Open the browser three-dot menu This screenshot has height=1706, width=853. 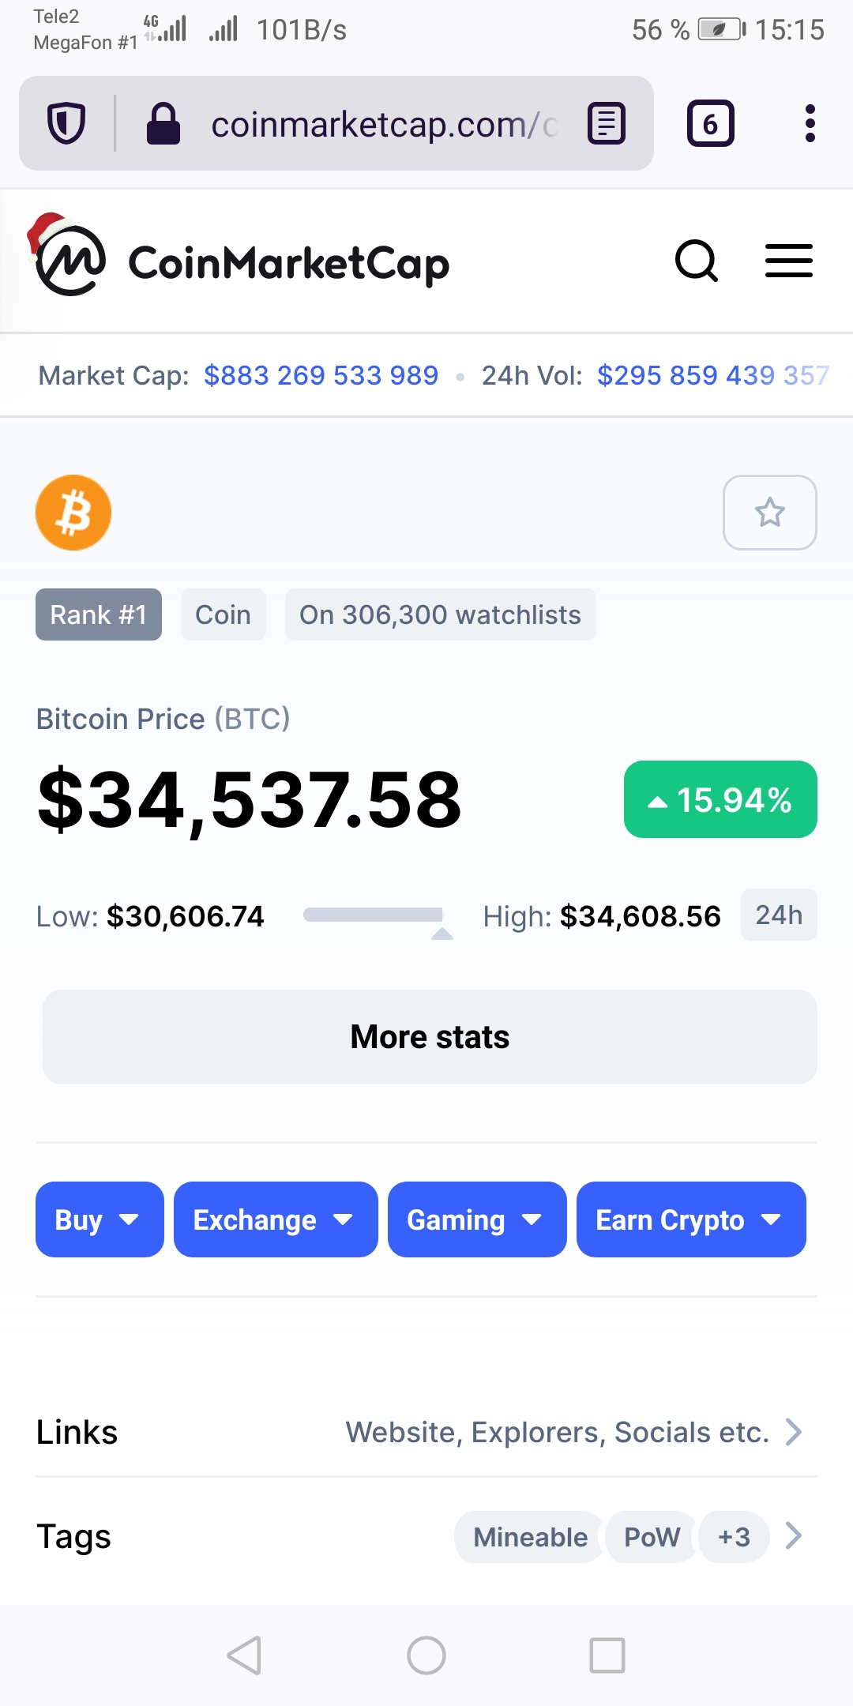(x=810, y=123)
